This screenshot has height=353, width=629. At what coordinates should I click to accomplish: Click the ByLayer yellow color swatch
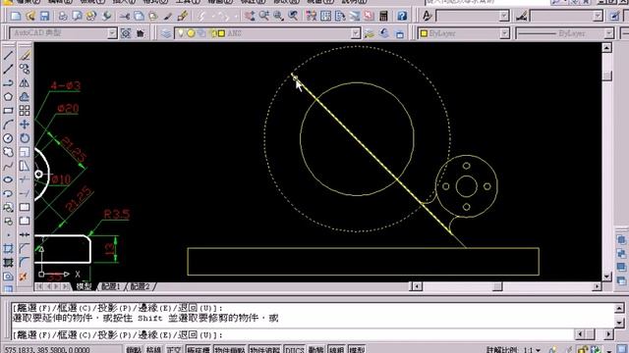(424, 33)
